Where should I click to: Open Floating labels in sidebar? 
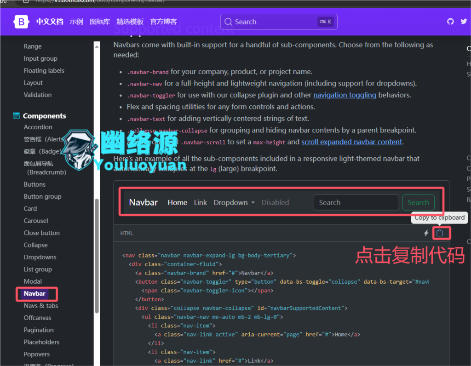click(x=44, y=70)
